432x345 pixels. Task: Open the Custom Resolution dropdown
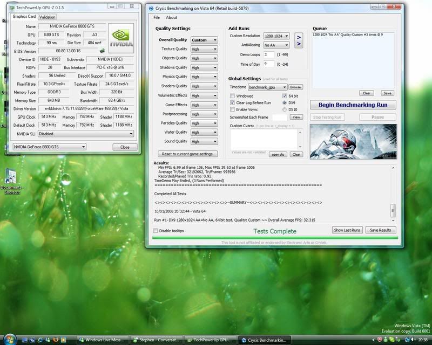pyautogui.click(x=276, y=36)
